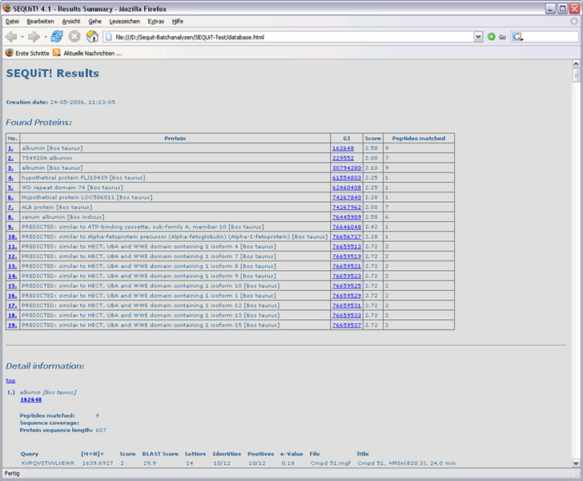Screen dimensions: 583x481
Task: Reload the page with the refresh icon
Action: tap(57, 37)
